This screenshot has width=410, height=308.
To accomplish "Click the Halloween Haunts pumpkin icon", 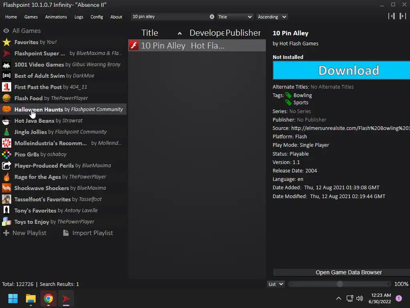I will point(6,109).
